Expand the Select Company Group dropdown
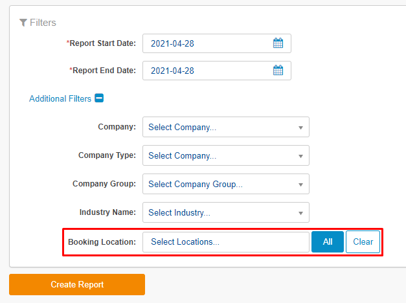 click(226, 184)
